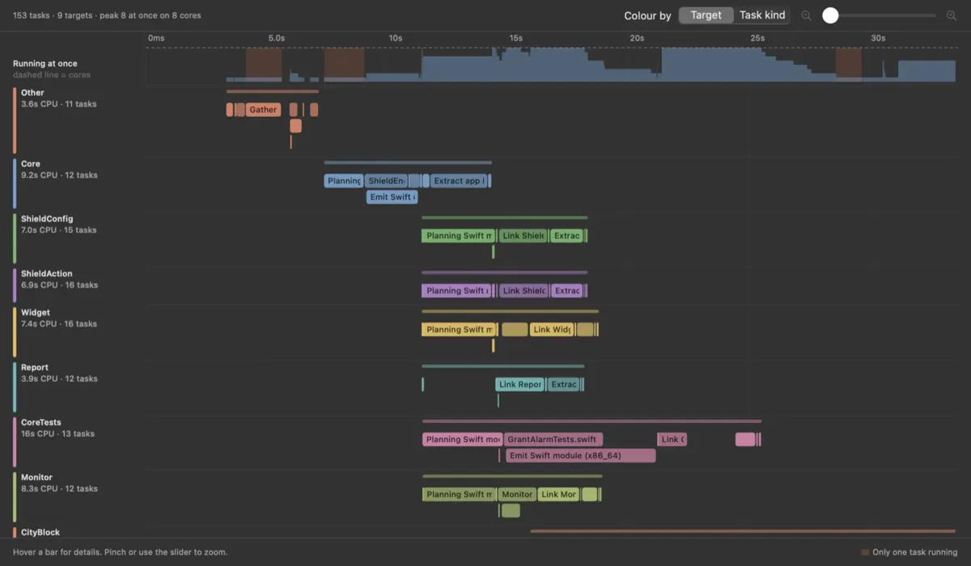The image size is (971, 566).
Task: Click the Extract app task in Core
Action: pyautogui.click(x=458, y=181)
